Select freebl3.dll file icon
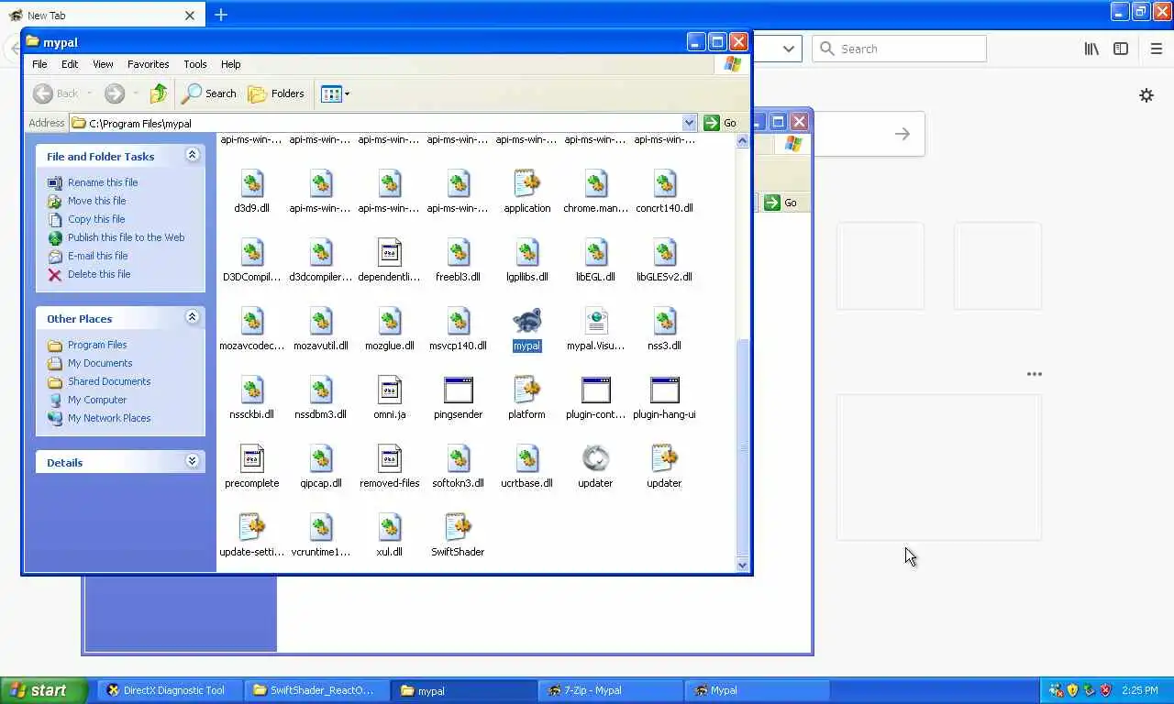Image resolution: width=1174 pixels, height=704 pixels. [459, 252]
